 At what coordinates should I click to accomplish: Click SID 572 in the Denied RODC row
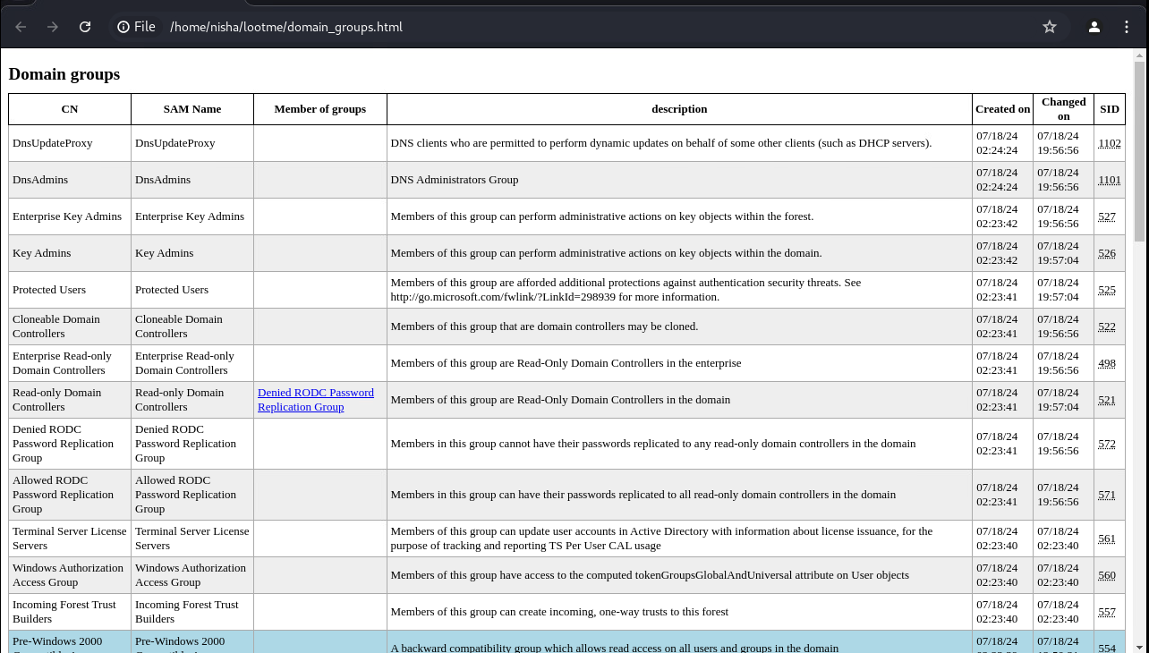pyautogui.click(x=1107, y=444)
